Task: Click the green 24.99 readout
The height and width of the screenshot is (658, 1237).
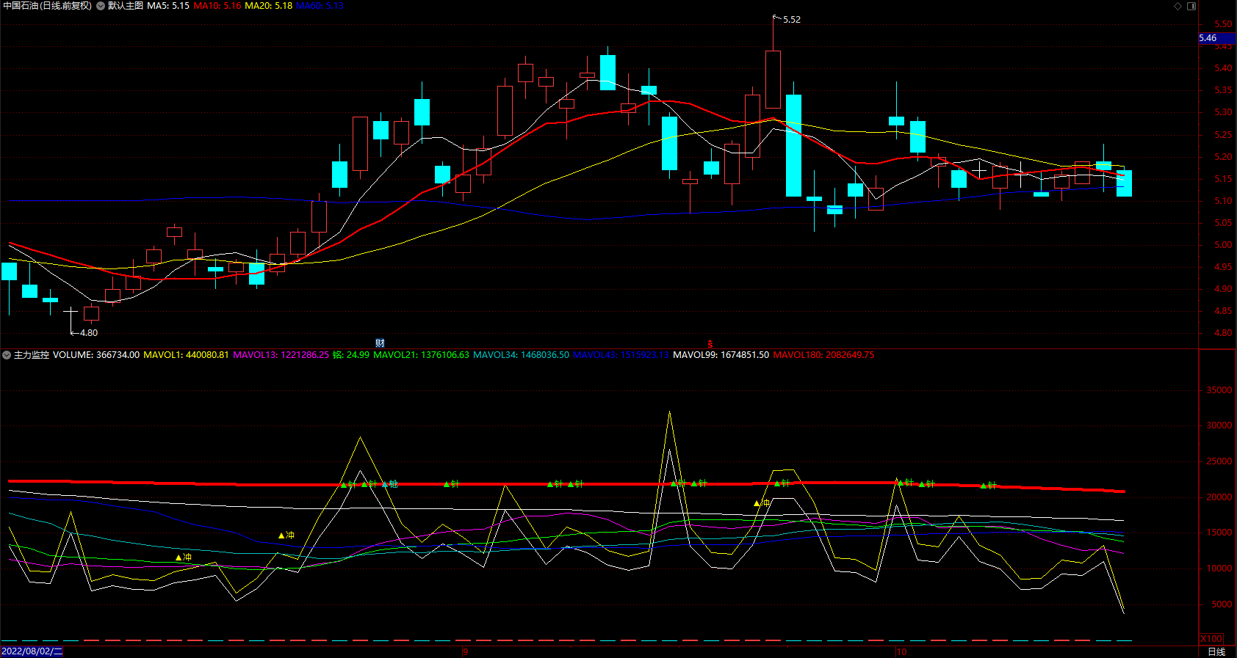Action: point(351,355)
